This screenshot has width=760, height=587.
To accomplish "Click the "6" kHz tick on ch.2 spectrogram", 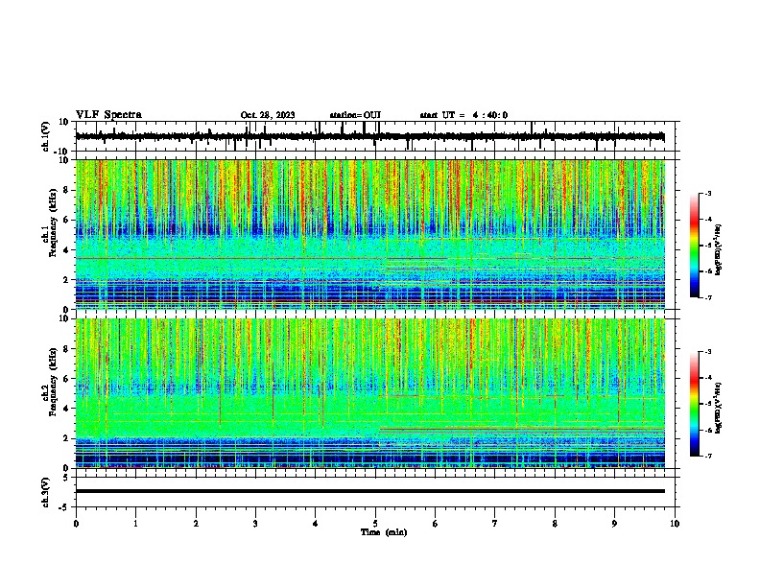I will (x=67, y=379).
